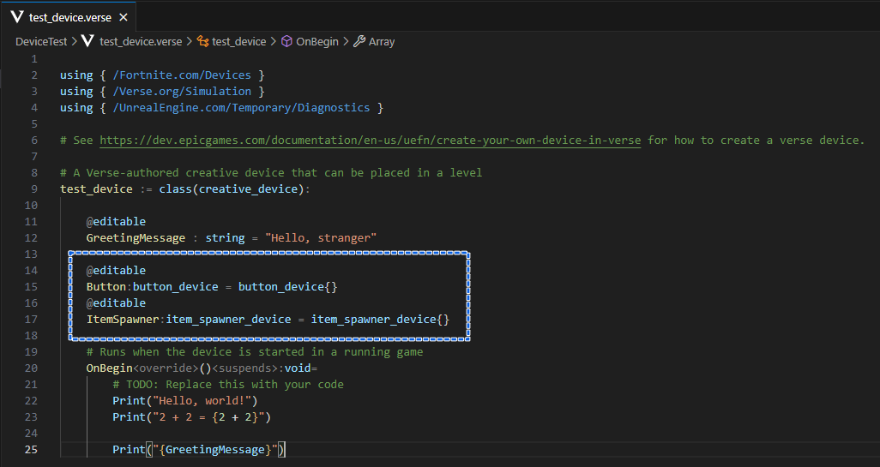Click the Verse file icon in the breadcrumb
880x467 pixels.
coord(87,41)
